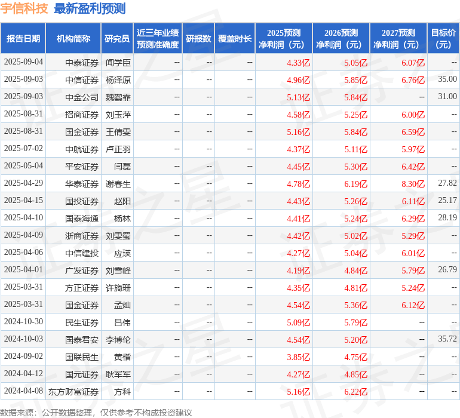The image size is (460, 418).
Task: Click the 5.16亿 value in 国金证券 王倩雯 row
Action: pos(298,132)
